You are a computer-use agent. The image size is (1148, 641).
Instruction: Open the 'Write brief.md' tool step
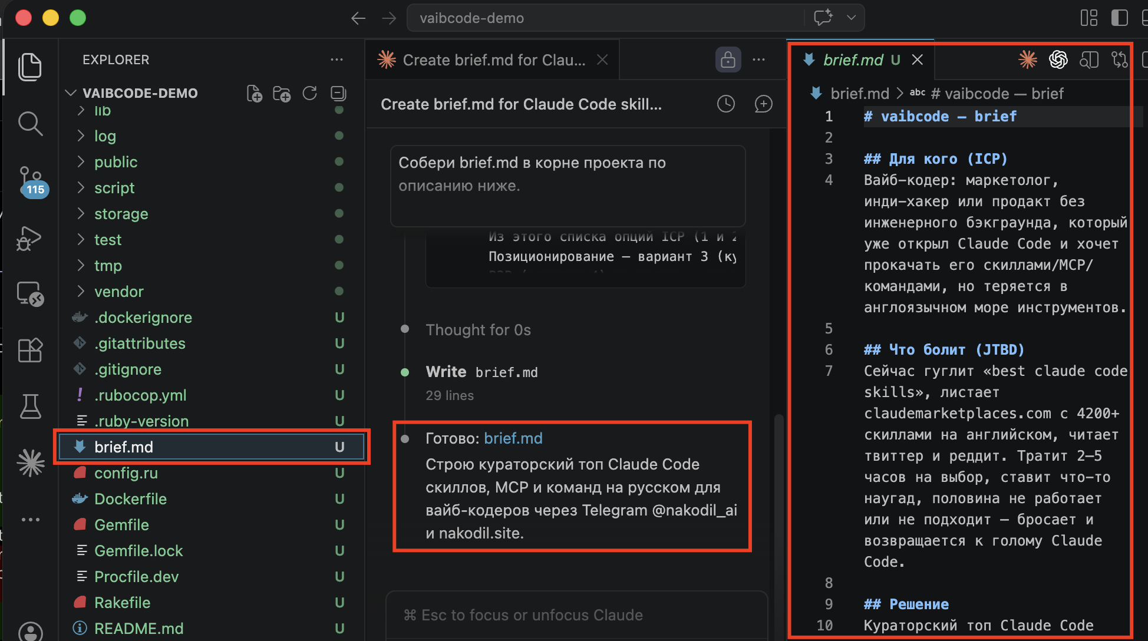coord(481,372)
